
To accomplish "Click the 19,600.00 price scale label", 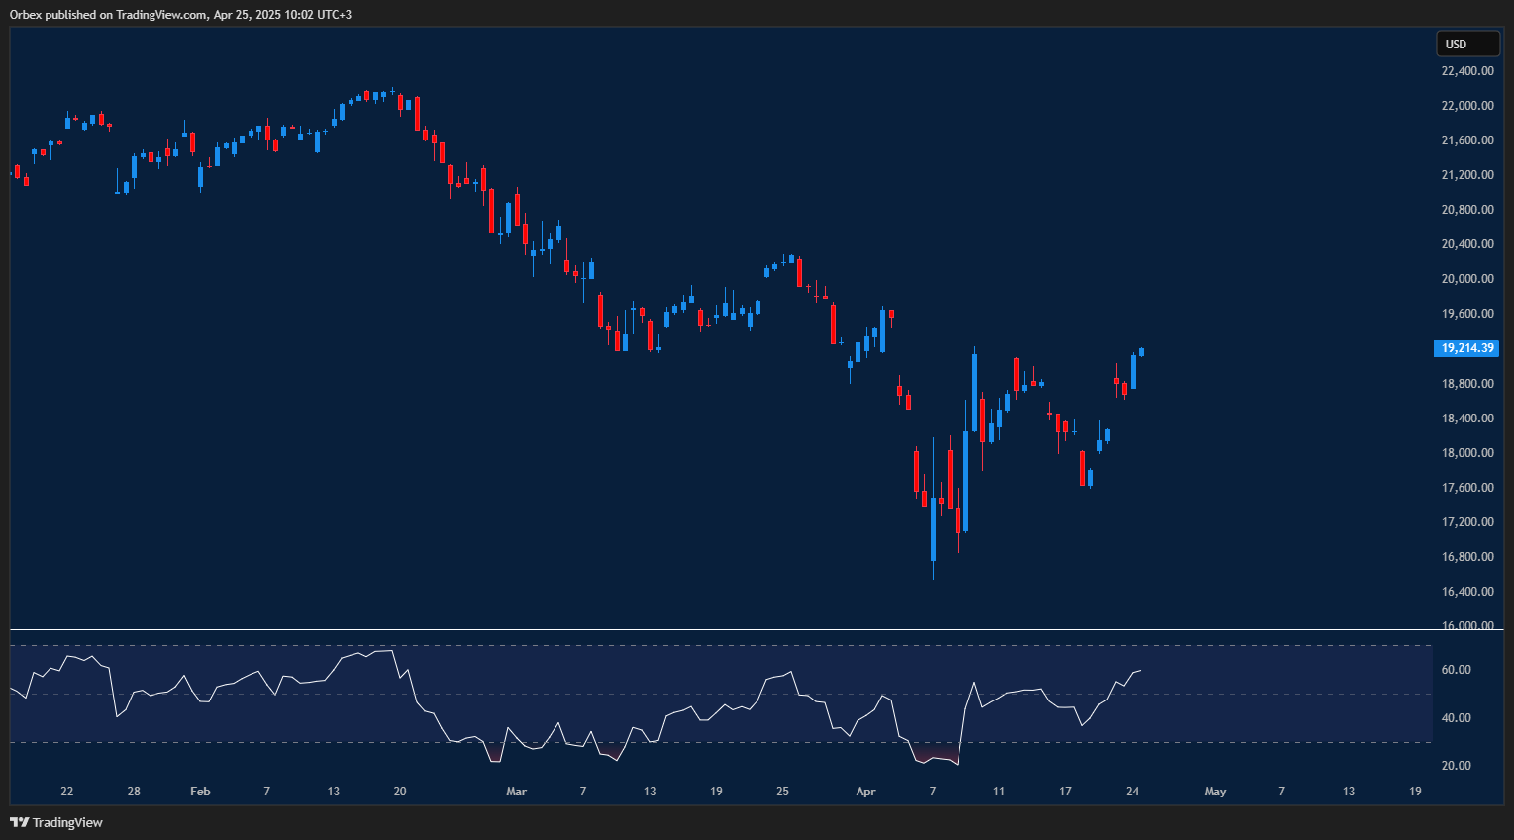I will [1466, 314].
